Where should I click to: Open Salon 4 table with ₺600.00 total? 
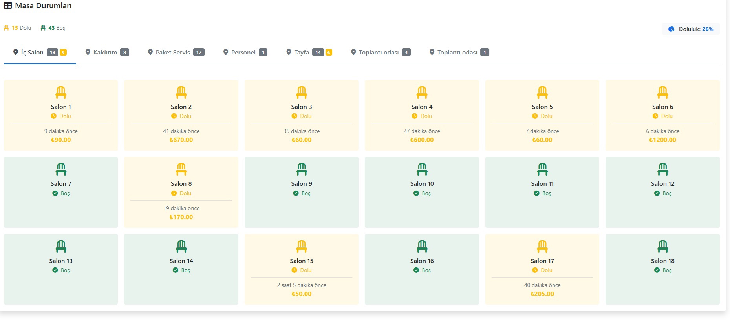coord(422,115)
